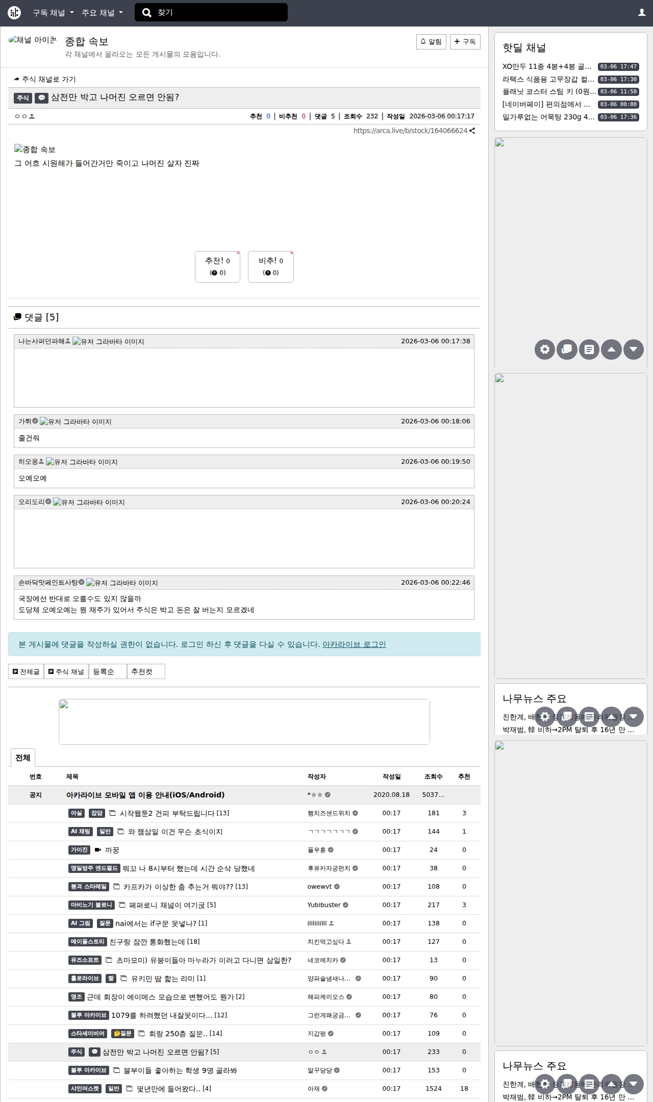The width and height of the screenshot is (653, 1102).
Task: Click the gravatar image next to 나는사퍼던파해
Action: (108, 341)
